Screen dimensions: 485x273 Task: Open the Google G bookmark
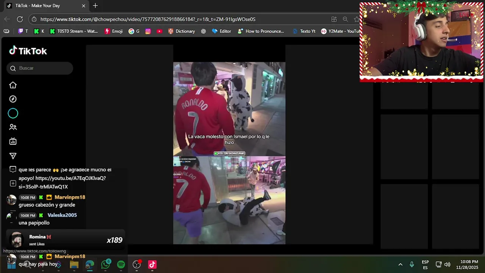point(134,31)
